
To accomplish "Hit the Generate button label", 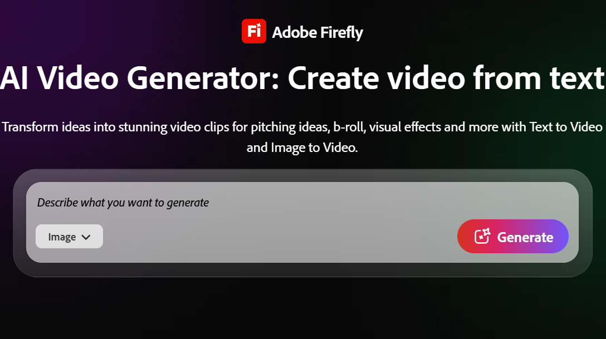I will [x=525, y=237].
